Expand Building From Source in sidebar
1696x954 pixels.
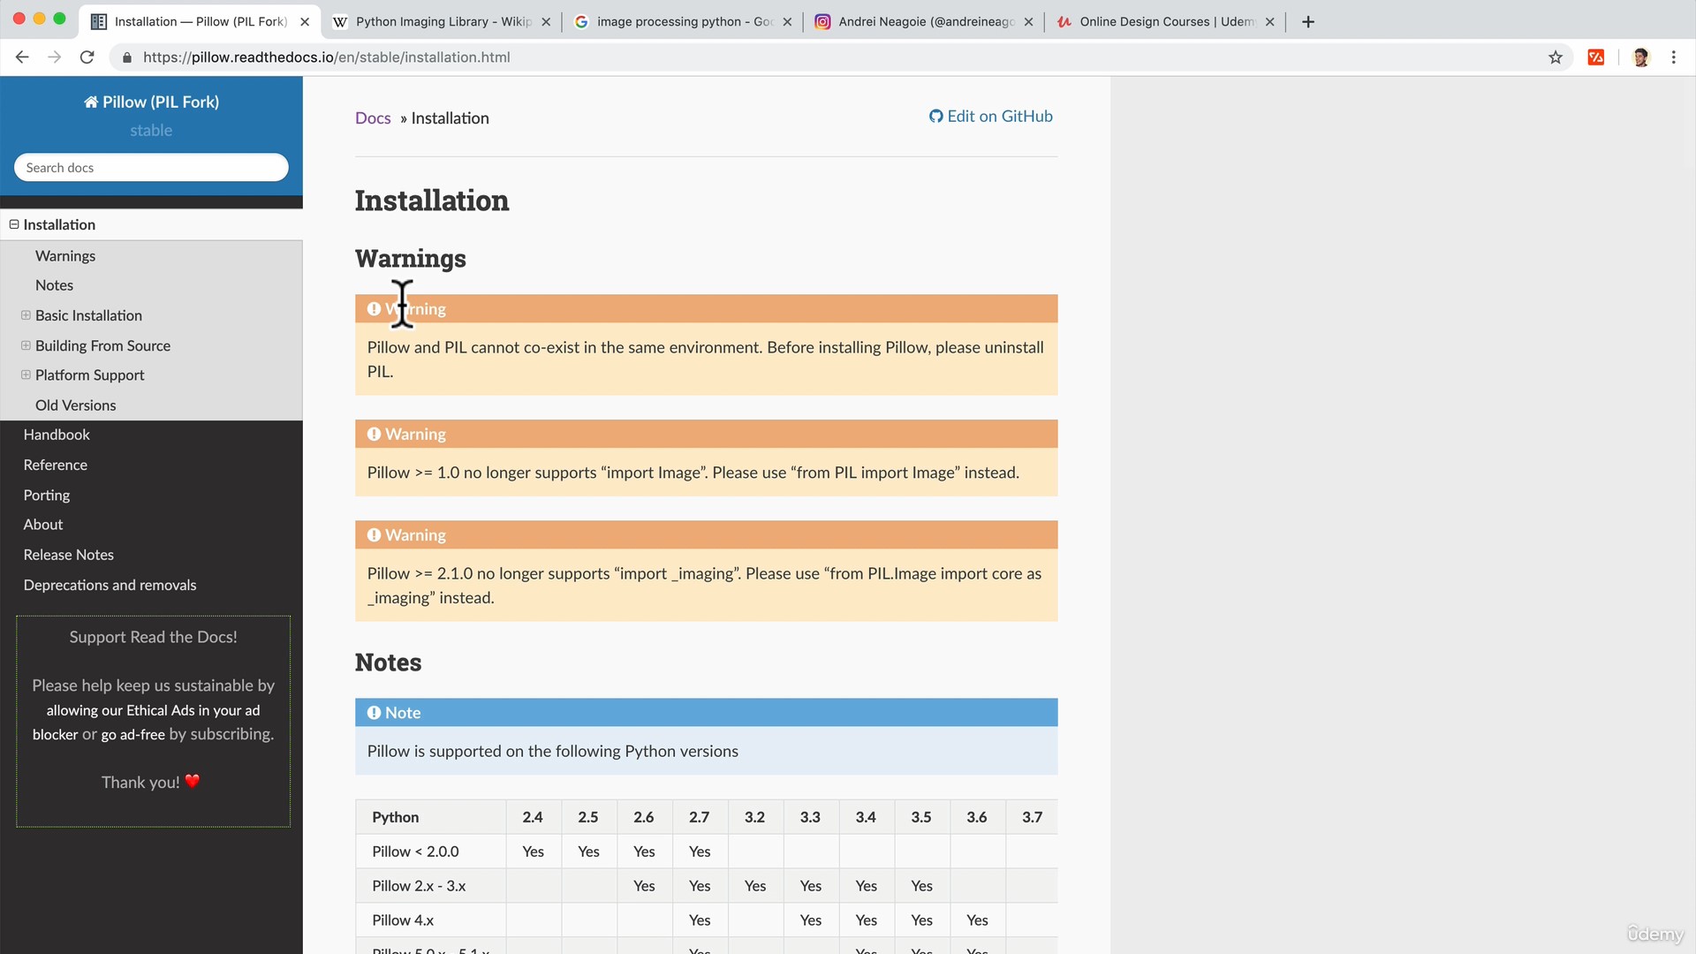[26, 345]
